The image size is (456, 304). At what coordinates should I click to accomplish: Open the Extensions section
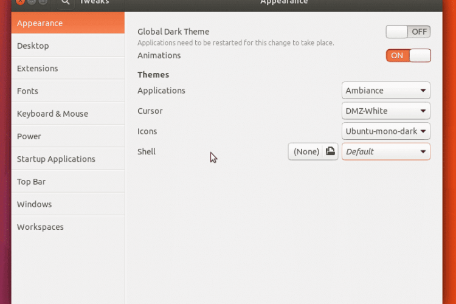point(68,68)
